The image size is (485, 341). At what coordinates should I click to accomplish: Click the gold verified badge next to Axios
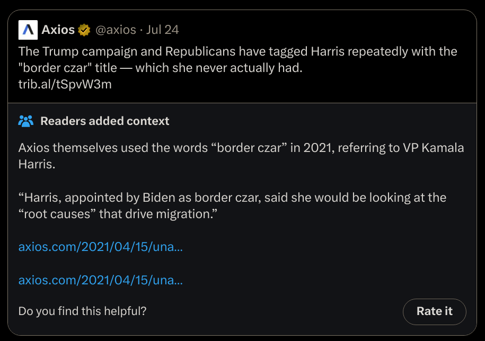pyautogui.click(x=84, y=30)
